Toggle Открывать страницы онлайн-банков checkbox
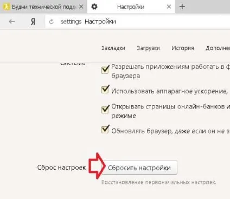This screenshot has width=230, height=199. pyautogui.click(x=105, y=110)
